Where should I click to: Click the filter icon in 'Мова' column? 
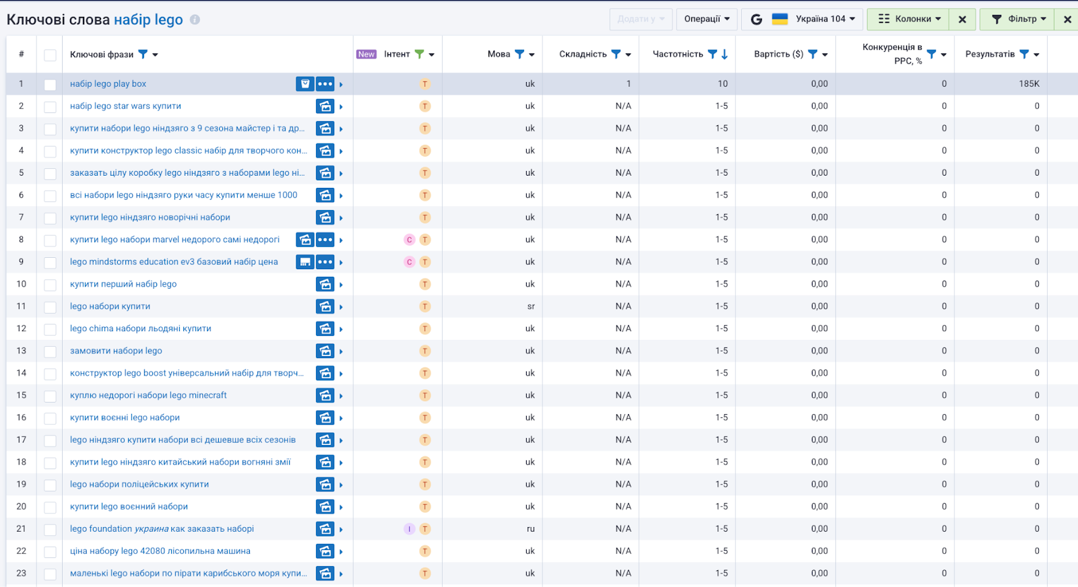pos(519,55)
